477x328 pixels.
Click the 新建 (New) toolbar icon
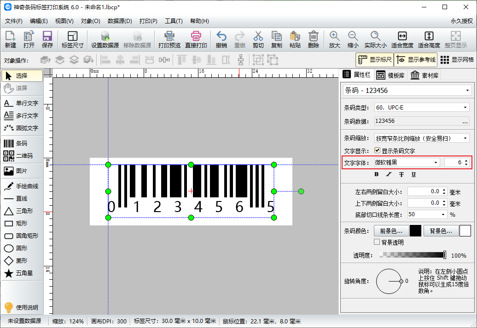click(10, 40)
